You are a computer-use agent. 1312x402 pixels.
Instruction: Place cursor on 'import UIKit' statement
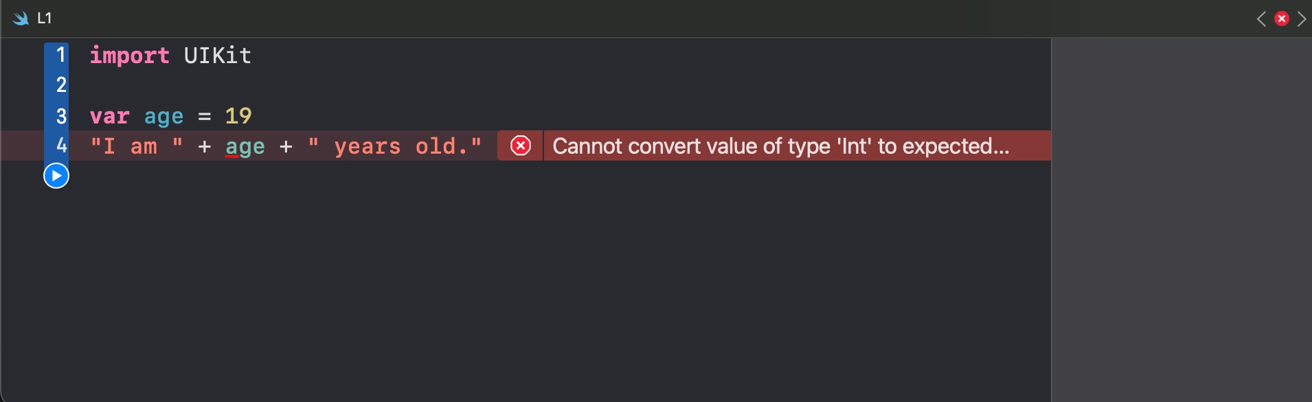[x=170, y=55]
